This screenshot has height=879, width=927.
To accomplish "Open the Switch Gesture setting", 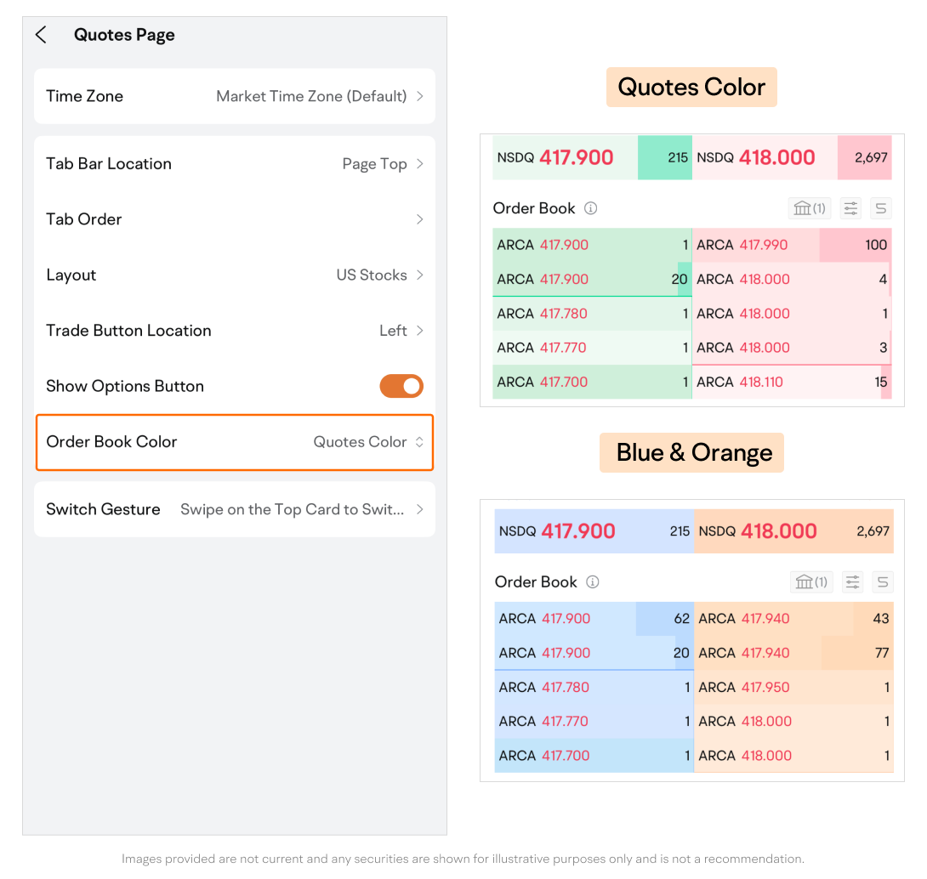I will point(234,509).
